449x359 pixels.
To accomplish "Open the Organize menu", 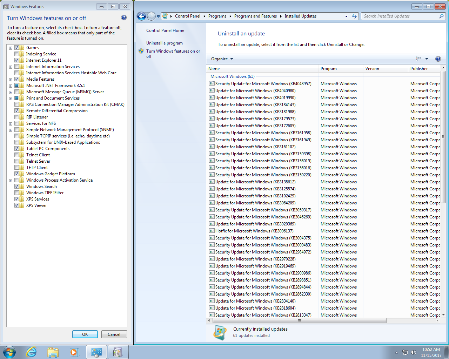I will tap(222, 59).
